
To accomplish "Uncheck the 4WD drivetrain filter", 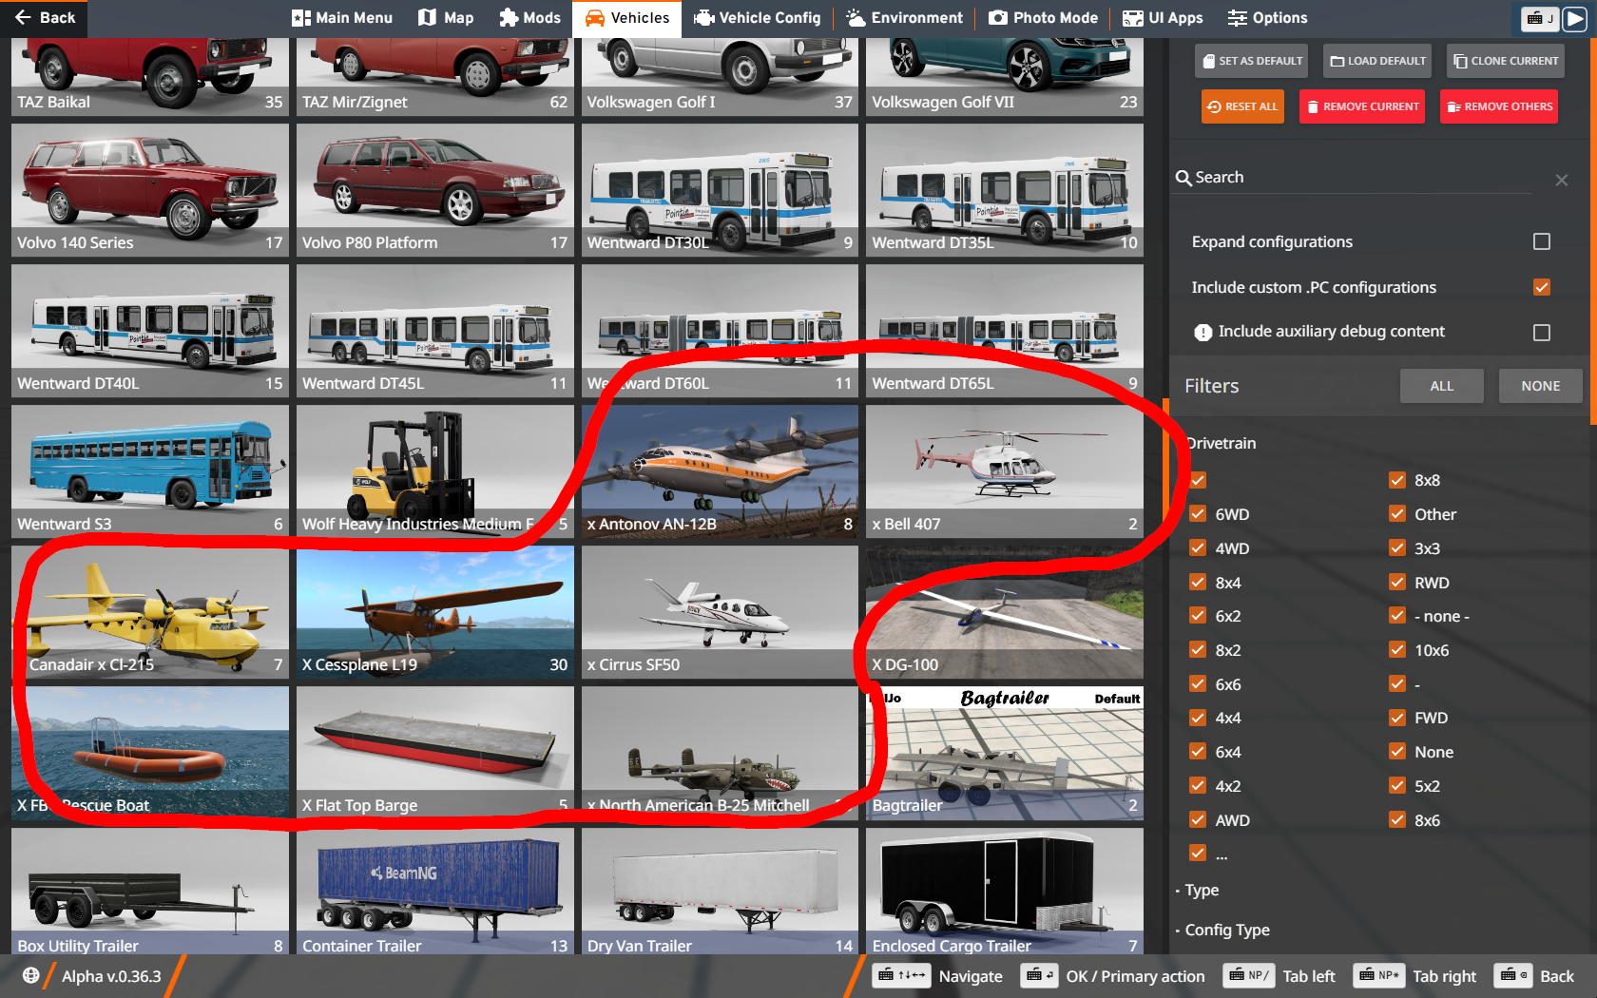I will pyautogui.click(x=1198, y=548).
